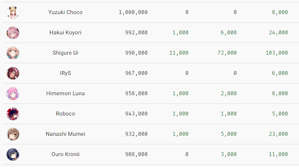This screenshot has height=167, width=299.
Task: Select Nanashi Mumei's 23,000 gain value
Action: pyautogui.click(x=278, y=134)
